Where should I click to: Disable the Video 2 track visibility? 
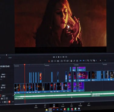coord(4,88)
